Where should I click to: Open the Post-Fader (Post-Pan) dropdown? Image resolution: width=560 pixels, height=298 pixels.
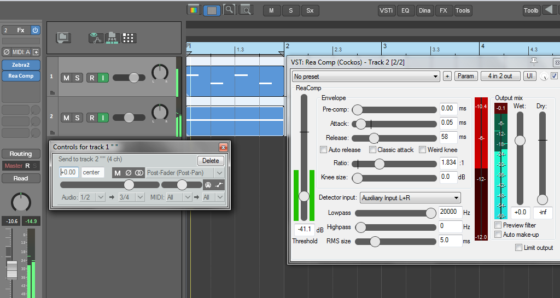(x=185, y=173)
